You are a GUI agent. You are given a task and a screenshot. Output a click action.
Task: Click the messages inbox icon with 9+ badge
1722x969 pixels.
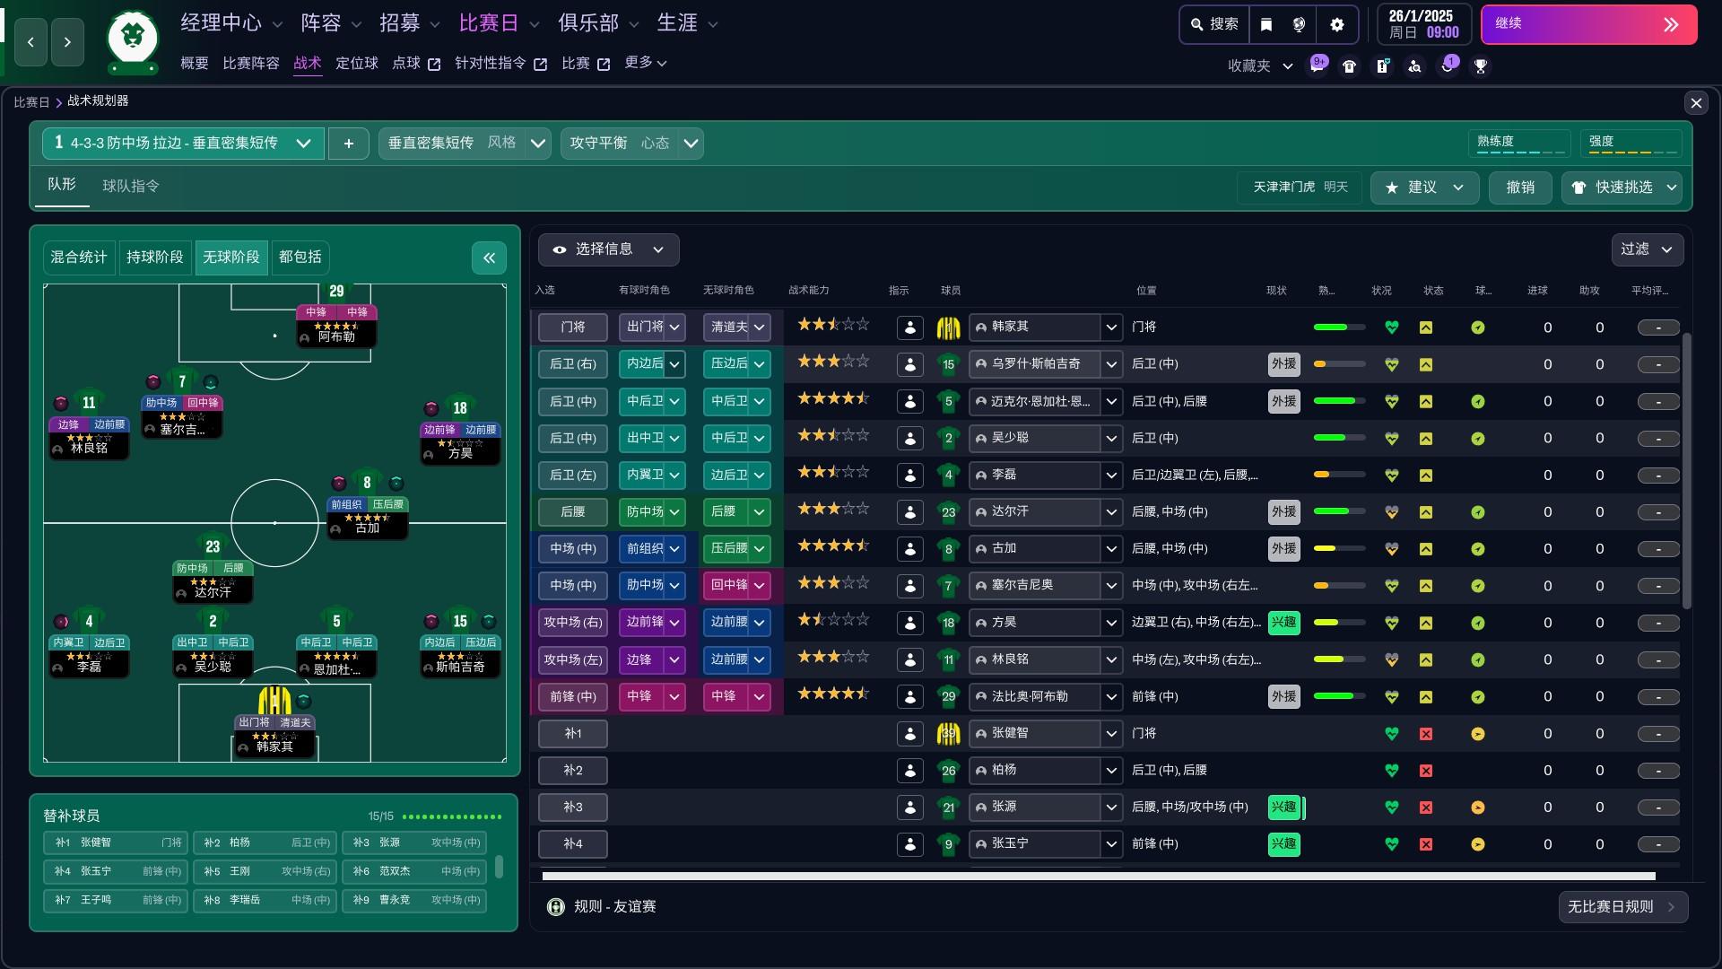pos(1318,65)
